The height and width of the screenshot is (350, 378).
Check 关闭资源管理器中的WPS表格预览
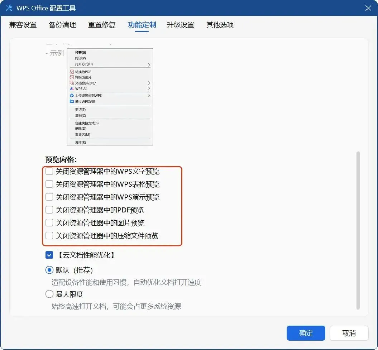pyautogui.click(x=49, y=184)
